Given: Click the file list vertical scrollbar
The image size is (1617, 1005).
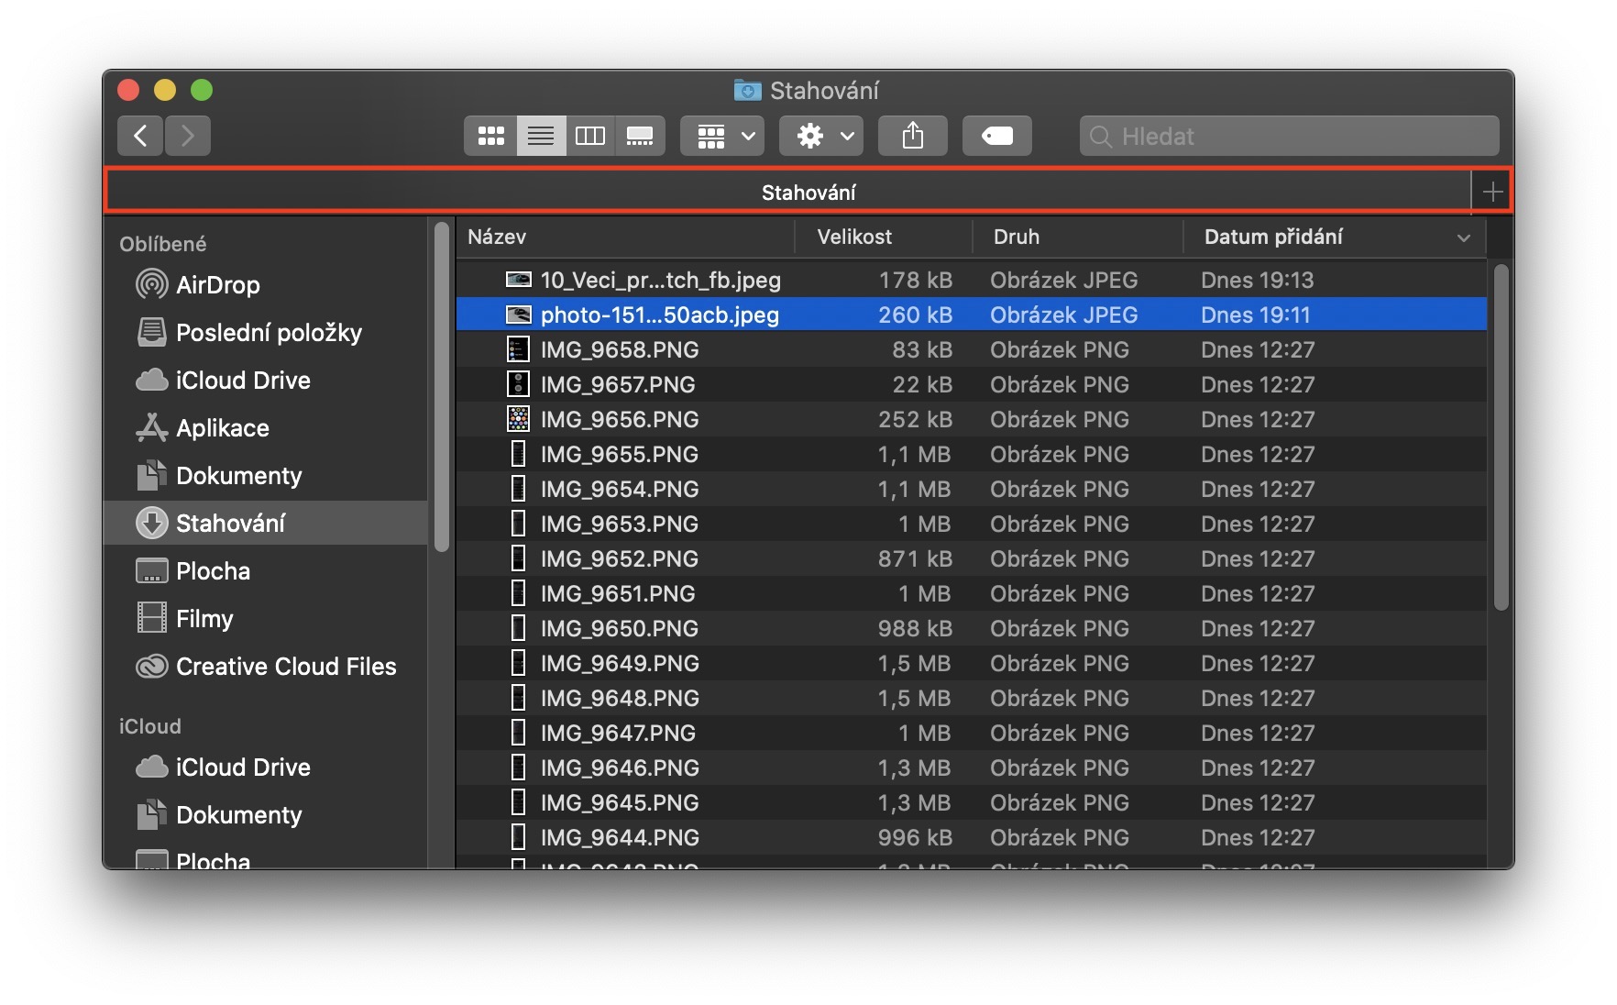Looking at the screenshot, I should 1501,437.
